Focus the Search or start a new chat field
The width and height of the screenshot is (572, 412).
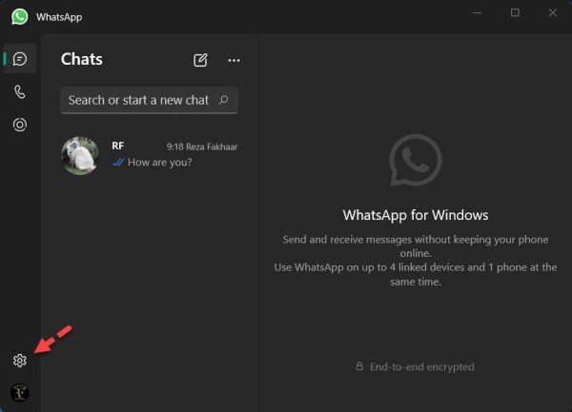tap(150, 100)
